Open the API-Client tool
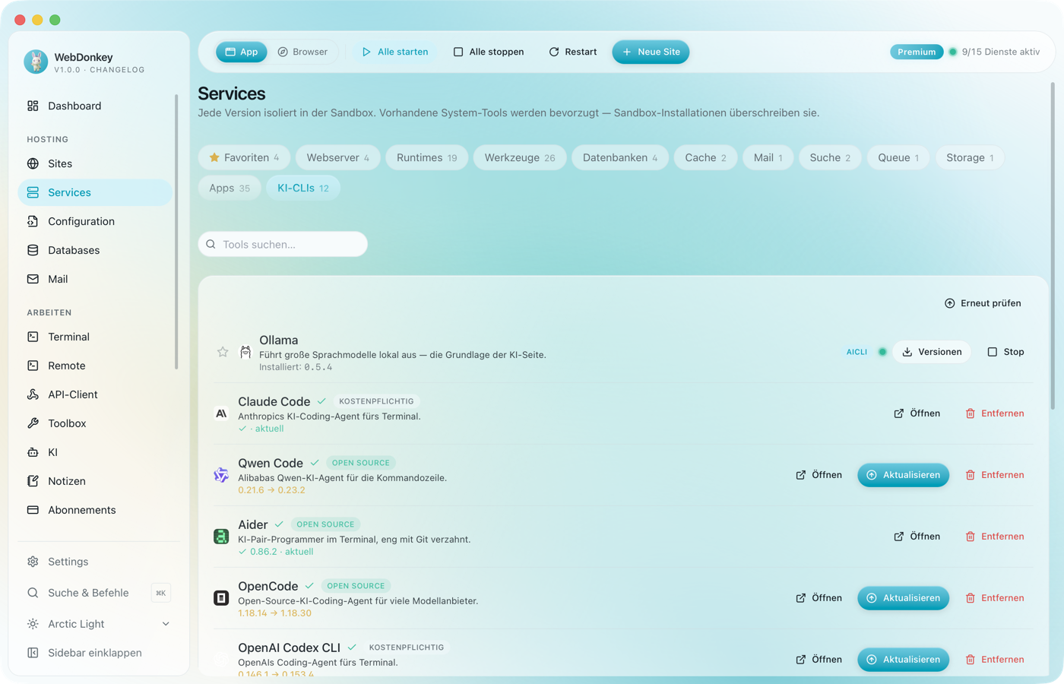Screen dimensions: 1064x684 [96, 394]
